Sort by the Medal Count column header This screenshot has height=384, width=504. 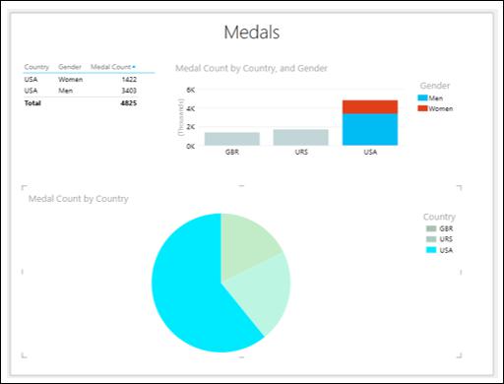[111, 67]
